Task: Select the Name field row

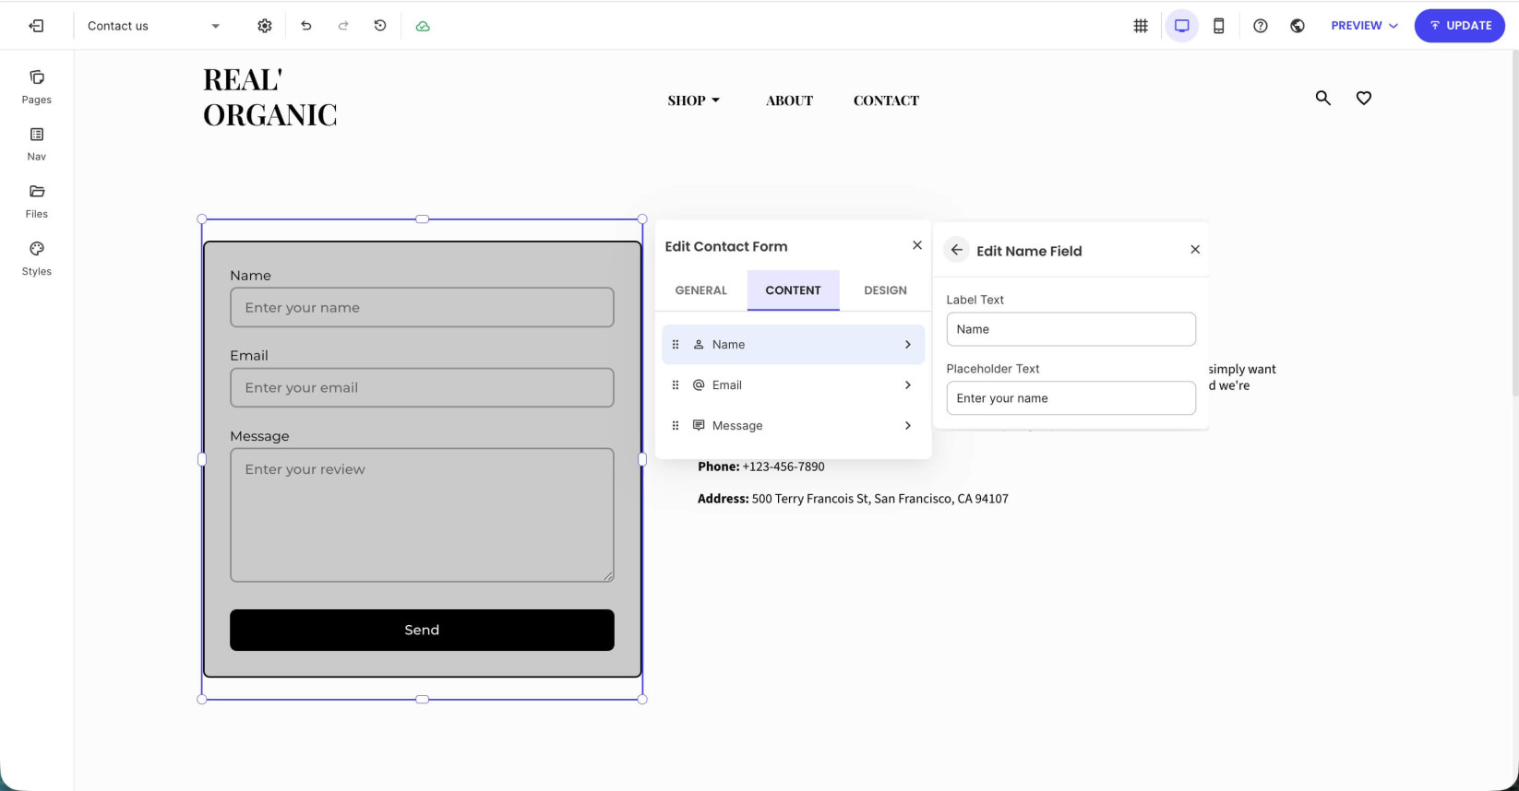Action: pyautogui.click(x=794, y=344)
